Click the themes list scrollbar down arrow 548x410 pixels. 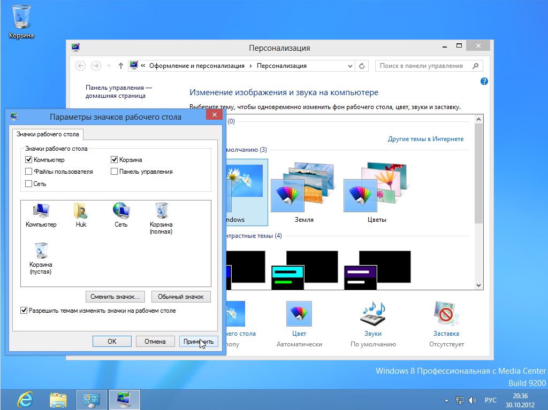point(479,285)
